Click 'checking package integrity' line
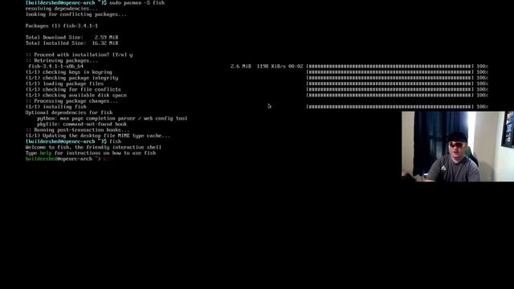Screen dimensions: 514x289 (71, 78)
